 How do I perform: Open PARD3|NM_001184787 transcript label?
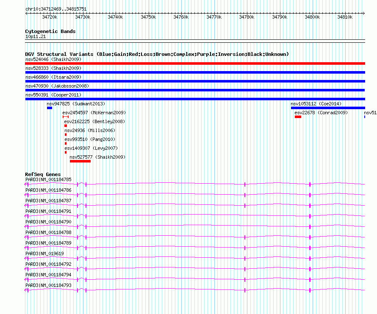tap(48, 201)
